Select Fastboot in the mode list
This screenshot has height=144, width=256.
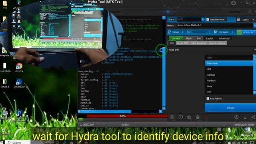[x=229, y=80]
